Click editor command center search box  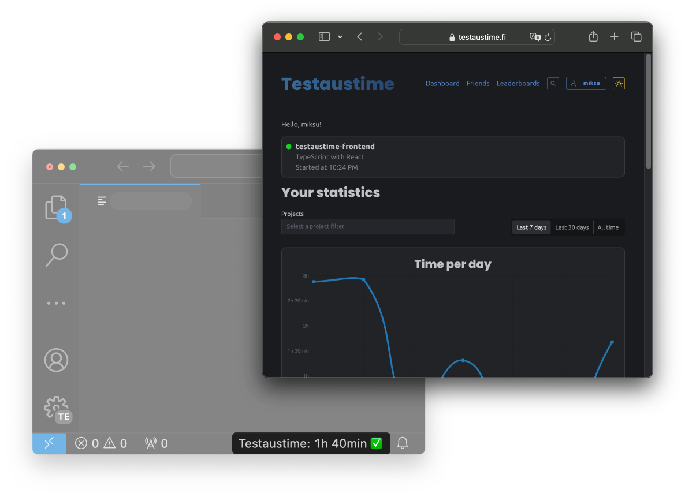pyautogui.click(x=216, y=166)
